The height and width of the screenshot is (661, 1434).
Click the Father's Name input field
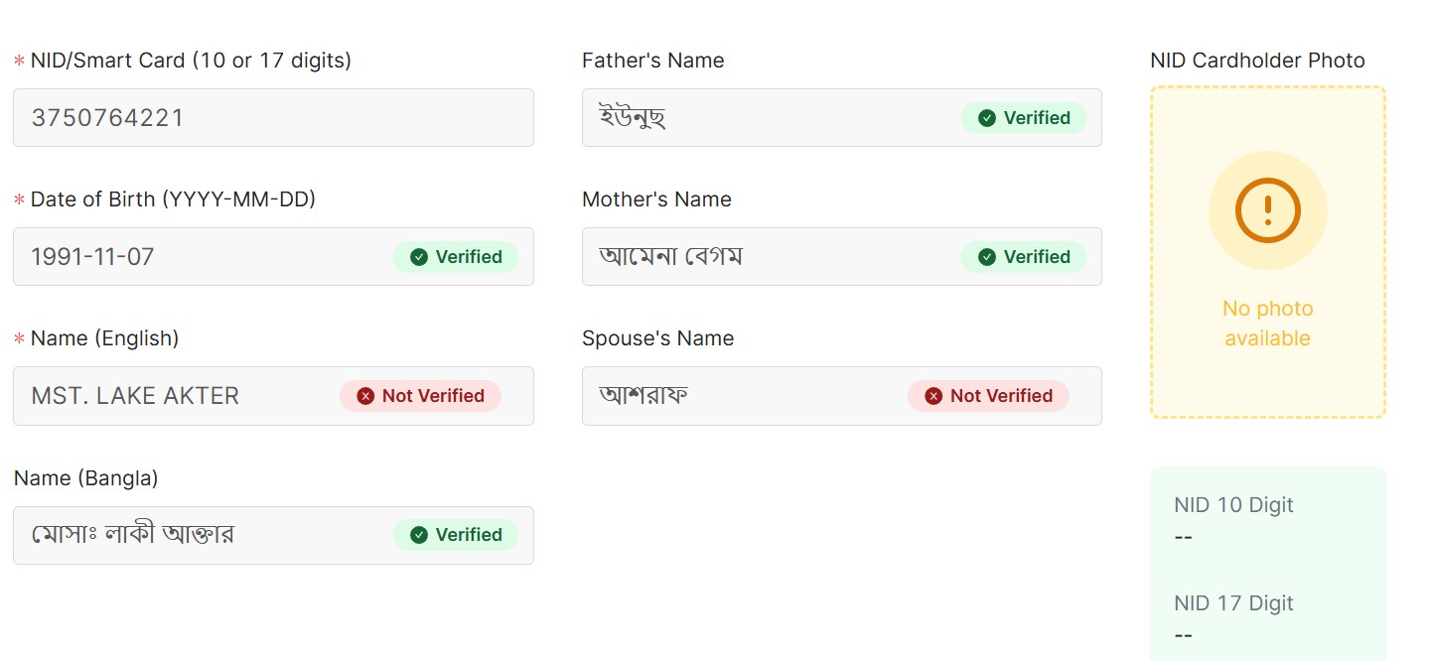tap(765, 118)
